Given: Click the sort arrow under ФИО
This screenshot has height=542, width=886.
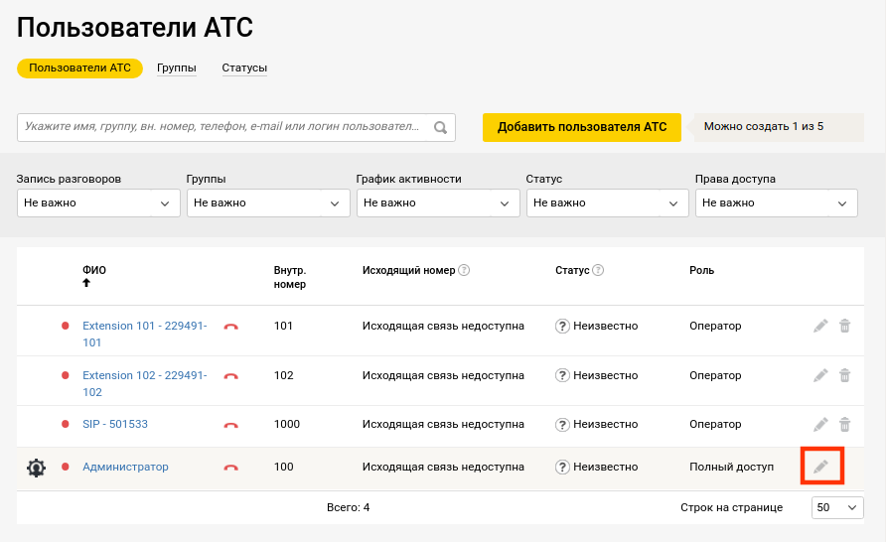Looking at the screenshot, I should pos(86,283).
